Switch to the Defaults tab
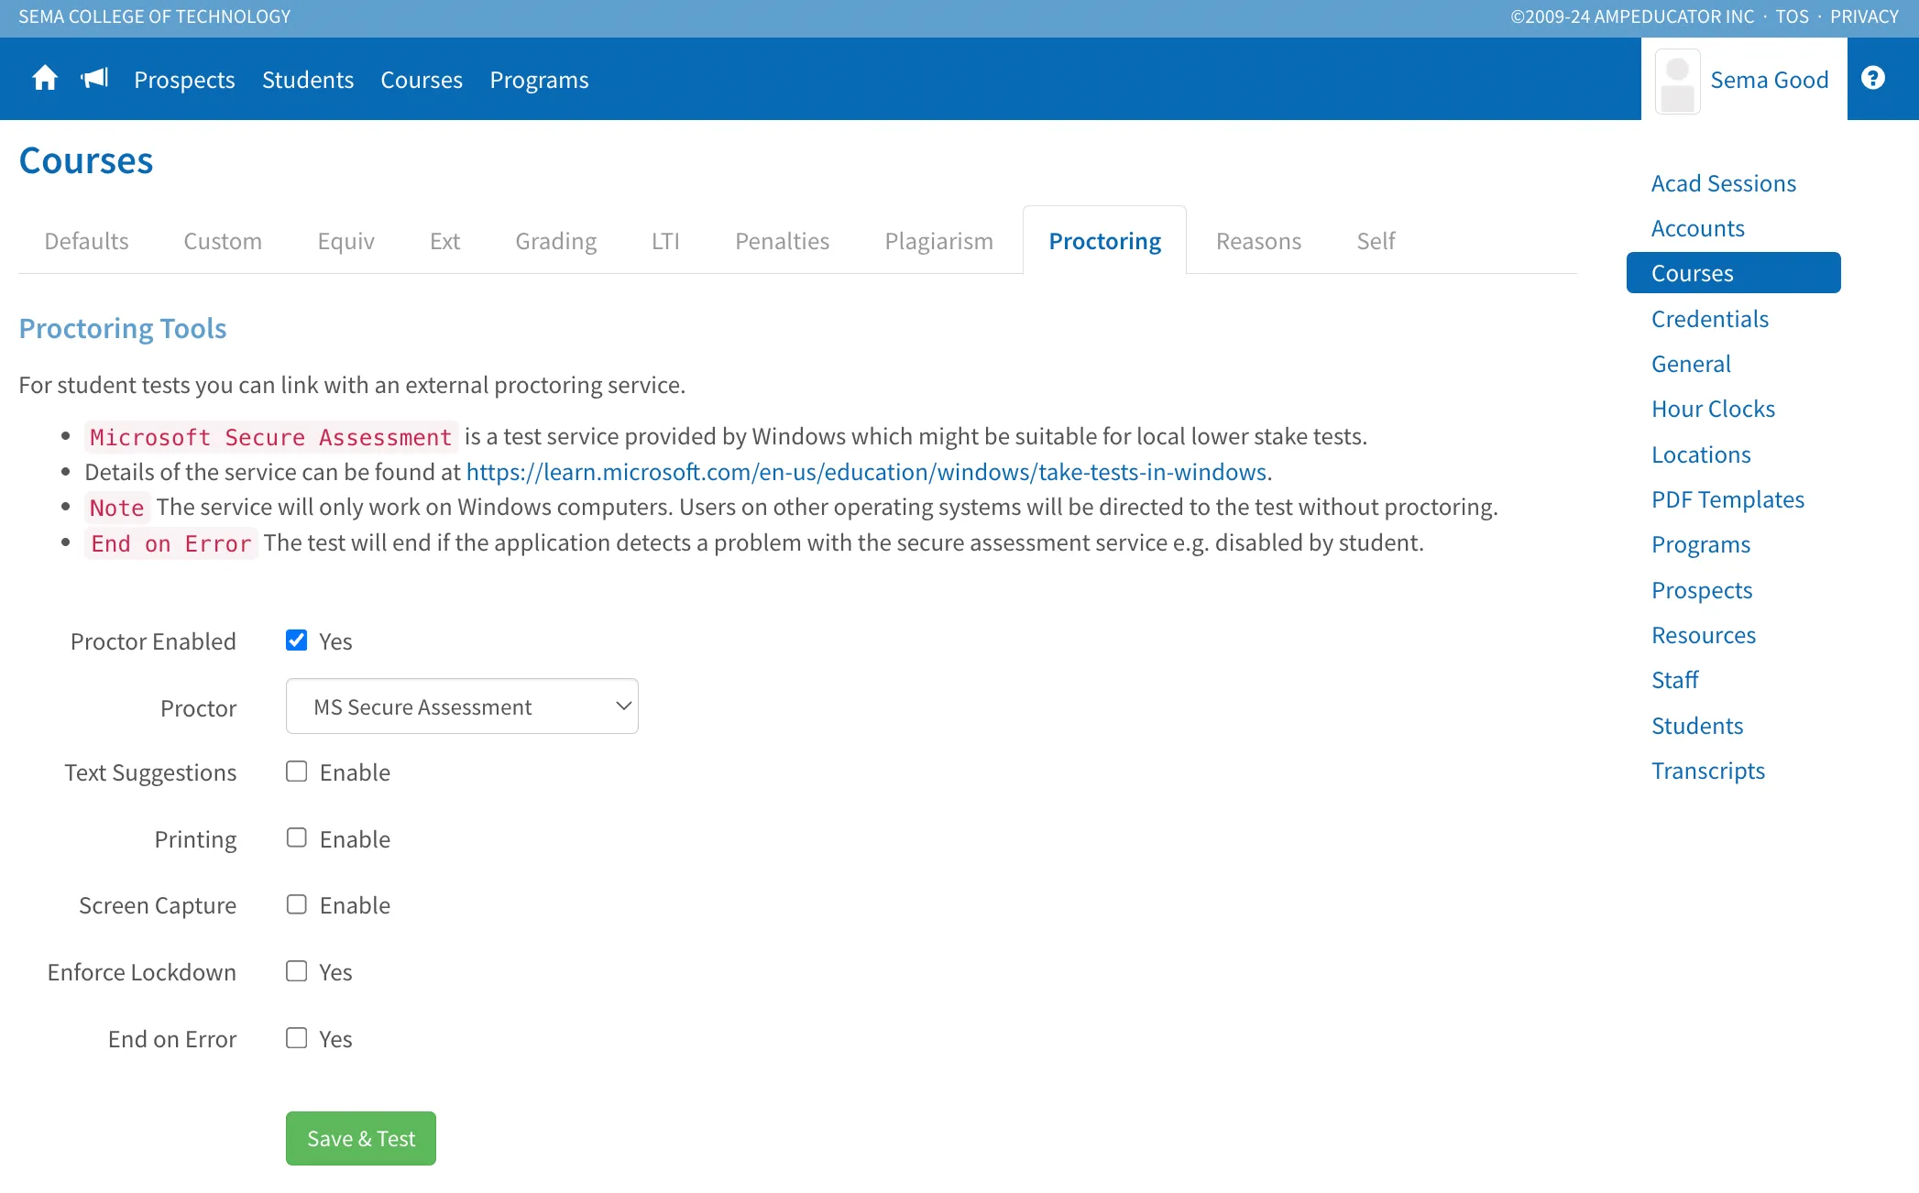The image size is (1919, 1193). coord(87,241)
